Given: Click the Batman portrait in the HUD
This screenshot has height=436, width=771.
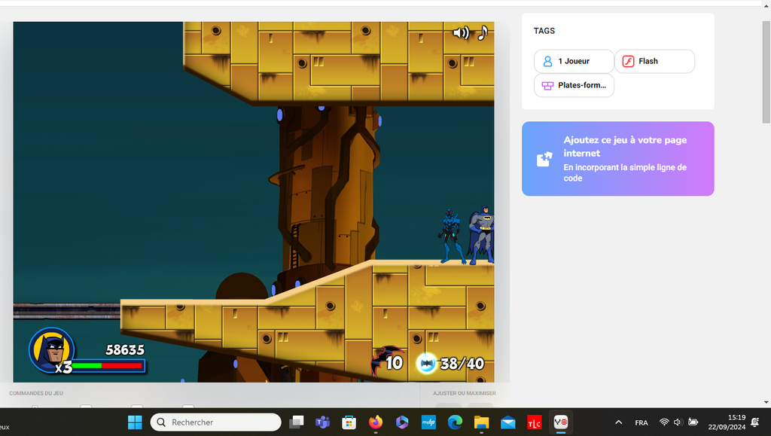Looking at the screenshot, I should click(x=51, y=349).
